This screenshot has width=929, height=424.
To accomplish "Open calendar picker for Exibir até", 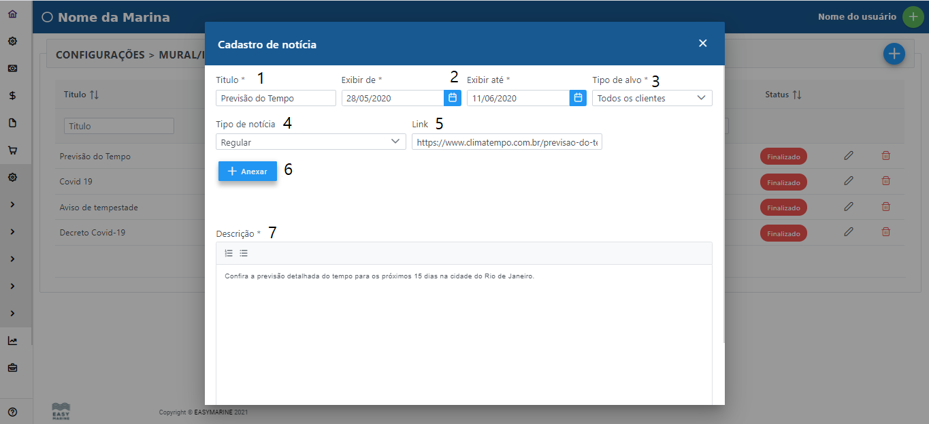I will point(578,98).
